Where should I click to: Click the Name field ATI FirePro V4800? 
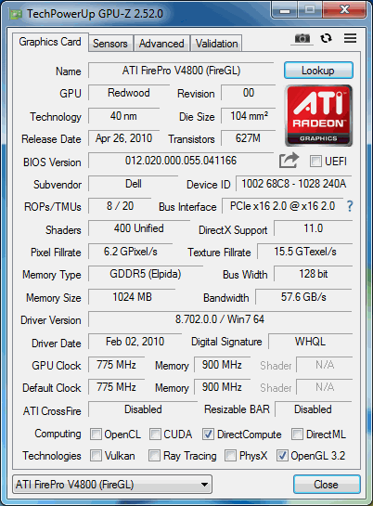pyautogui.click(x=181, y=71)
